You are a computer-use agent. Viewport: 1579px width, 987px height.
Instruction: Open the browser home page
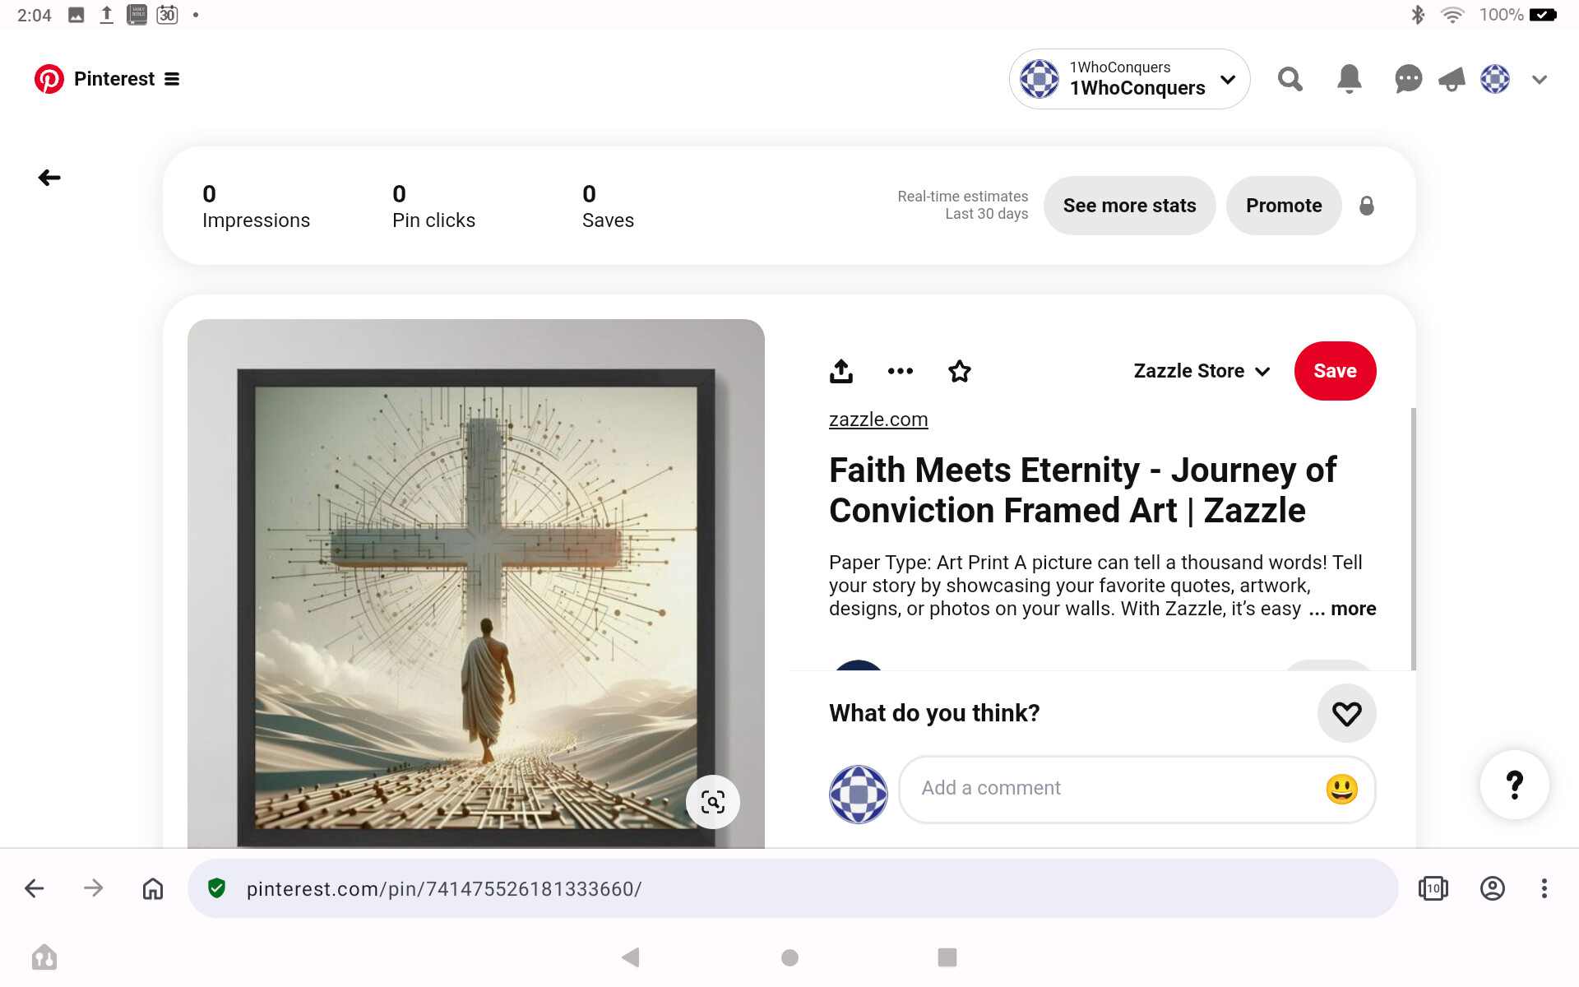click(x=153, y=888)
